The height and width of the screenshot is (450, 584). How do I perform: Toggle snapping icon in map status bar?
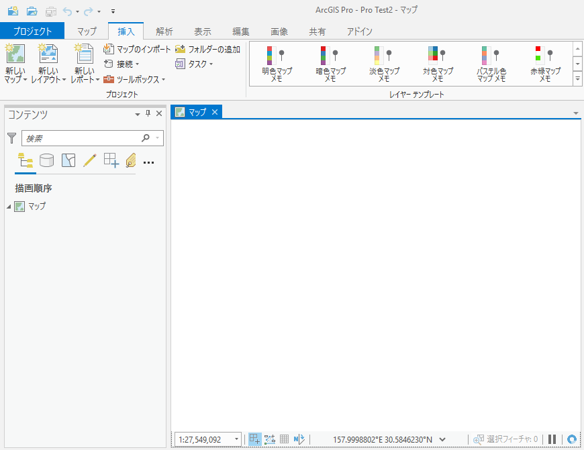[255, 439]
